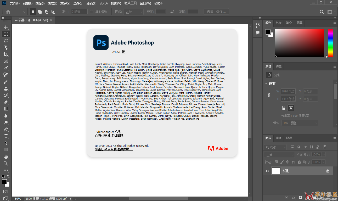Image resolution: width=338 pixels, height=201 pixels.
Task: Toggle the layer filter on/off switch
Action: [x=325, y=147]
